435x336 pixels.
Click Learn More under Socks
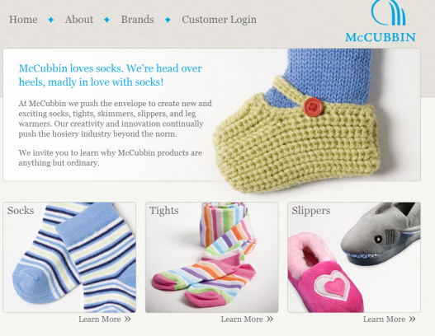pos(100,319)
